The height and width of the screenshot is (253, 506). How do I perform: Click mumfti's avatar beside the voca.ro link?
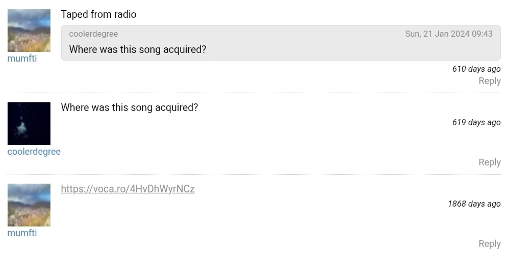pyautogui.click(x=29, y=205)
